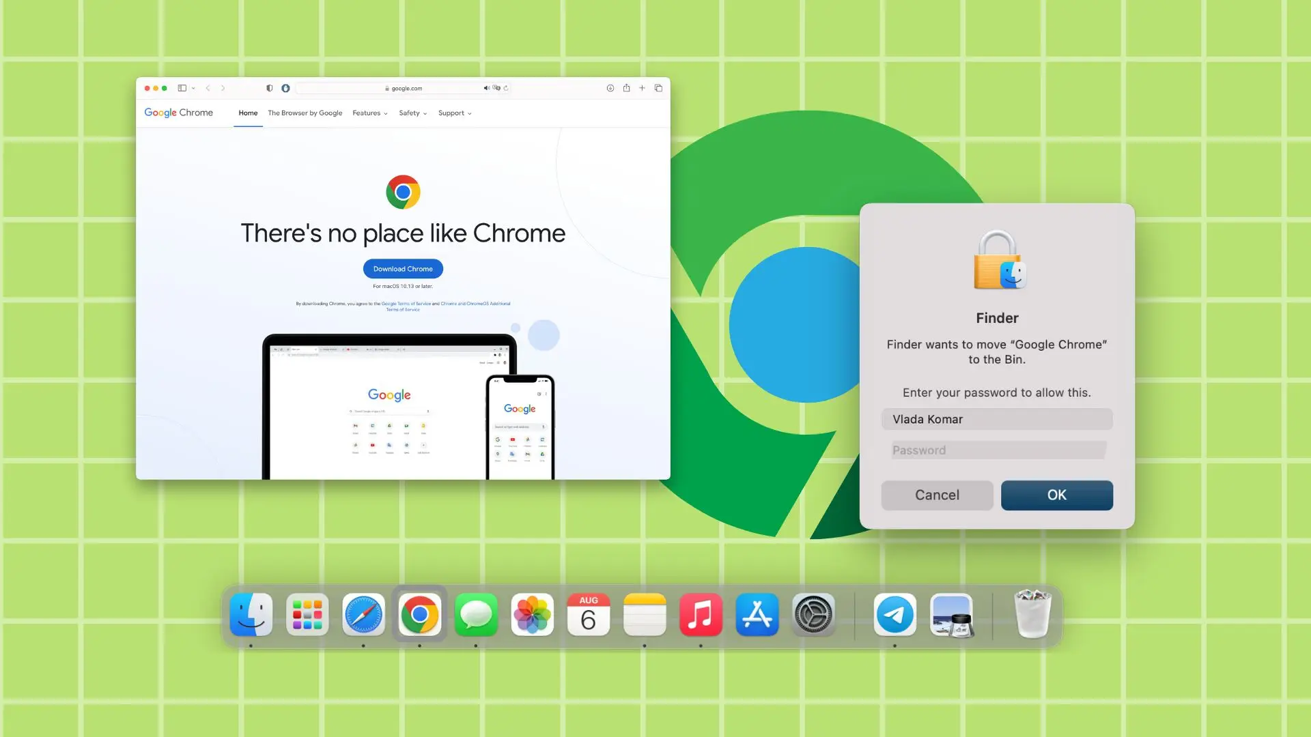Click Cancel in the Finder dialog

click(937, 495)
